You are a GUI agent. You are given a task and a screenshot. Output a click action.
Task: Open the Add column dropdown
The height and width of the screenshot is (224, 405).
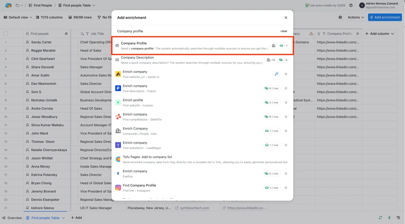tap(379, 34)
